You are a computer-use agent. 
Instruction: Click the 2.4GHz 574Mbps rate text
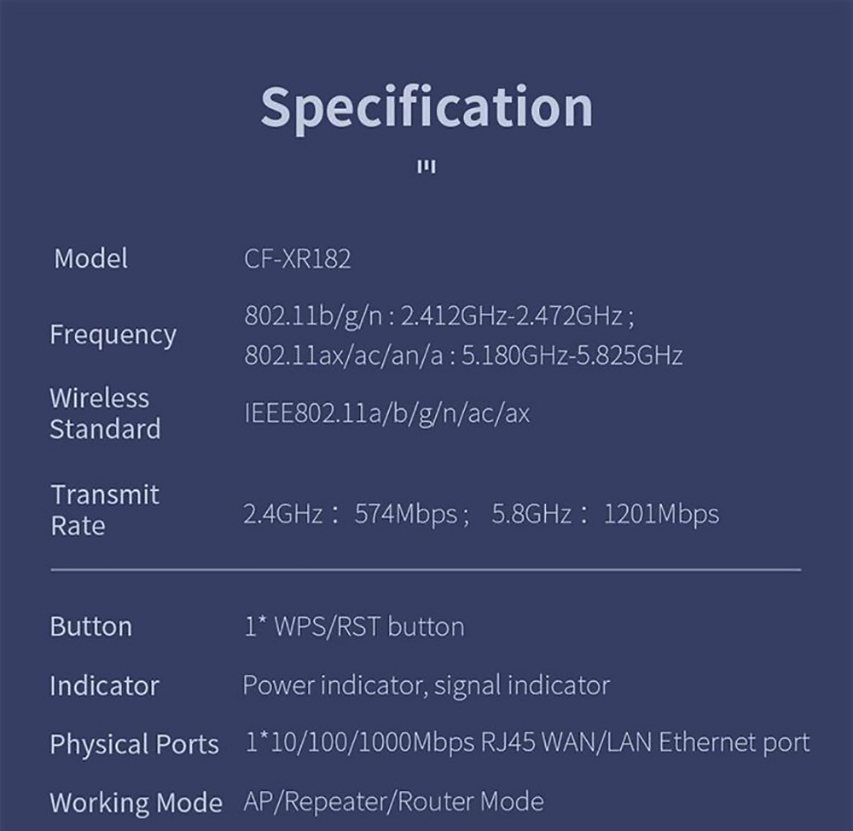tap(356, 514)
